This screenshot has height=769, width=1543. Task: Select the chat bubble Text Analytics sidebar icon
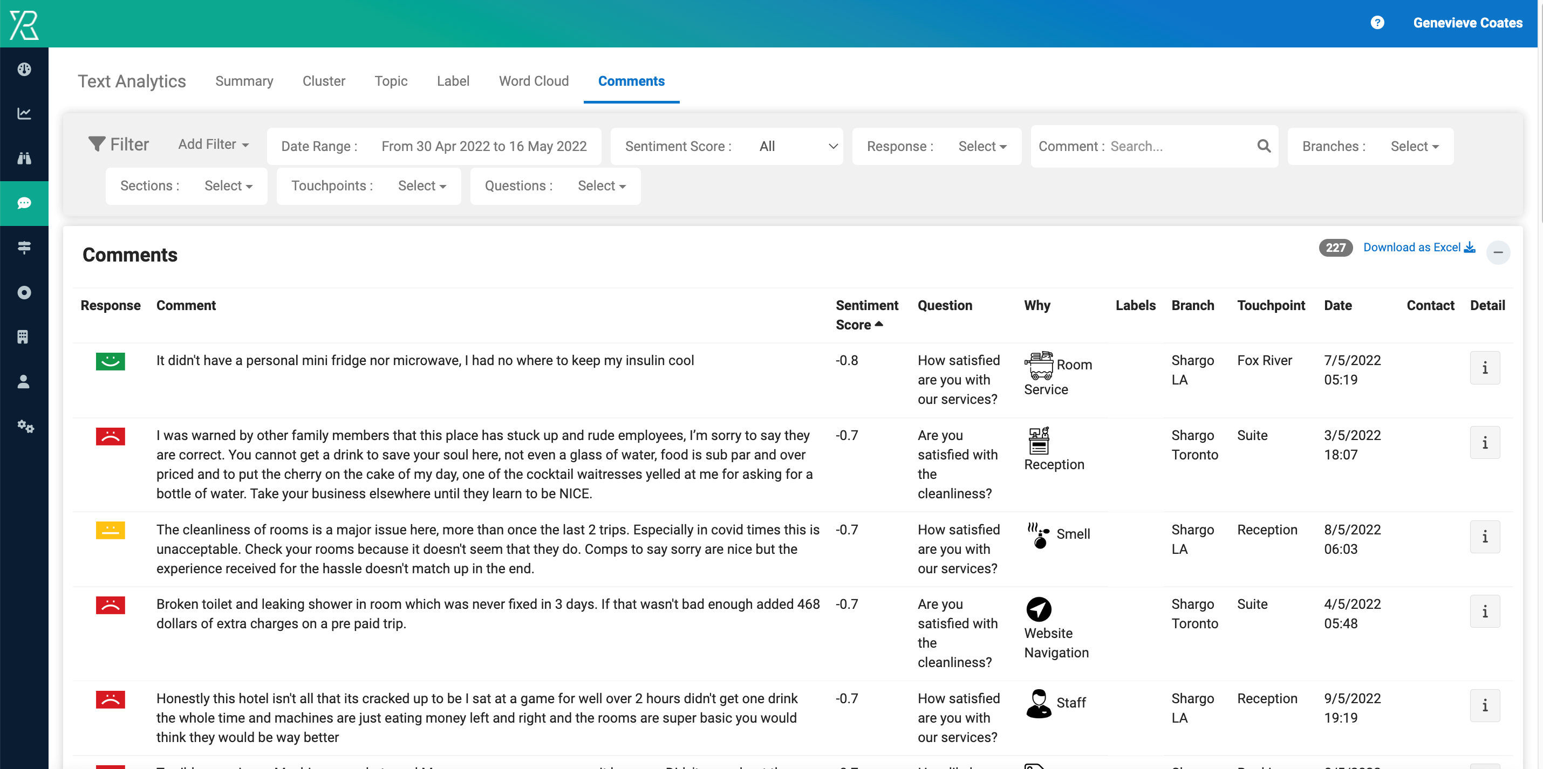point(24,203)
